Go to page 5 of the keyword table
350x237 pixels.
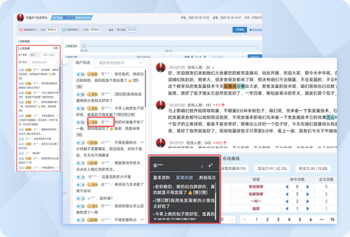[300, 219]
